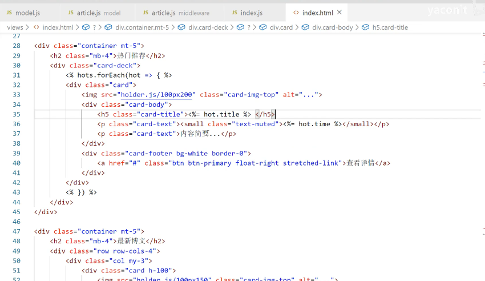Click 'text-muted' class value on line 36
The height and width of the screenshot is (281, 485).
click(255, 124)
